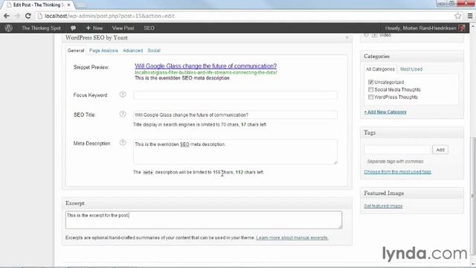The height and width of the screenshot is (268, 476).
Task: Open Learn more about manual excerpts link
Action: (292, 237)
